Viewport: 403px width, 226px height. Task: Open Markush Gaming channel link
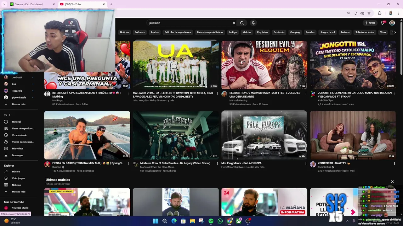(238, 100)
